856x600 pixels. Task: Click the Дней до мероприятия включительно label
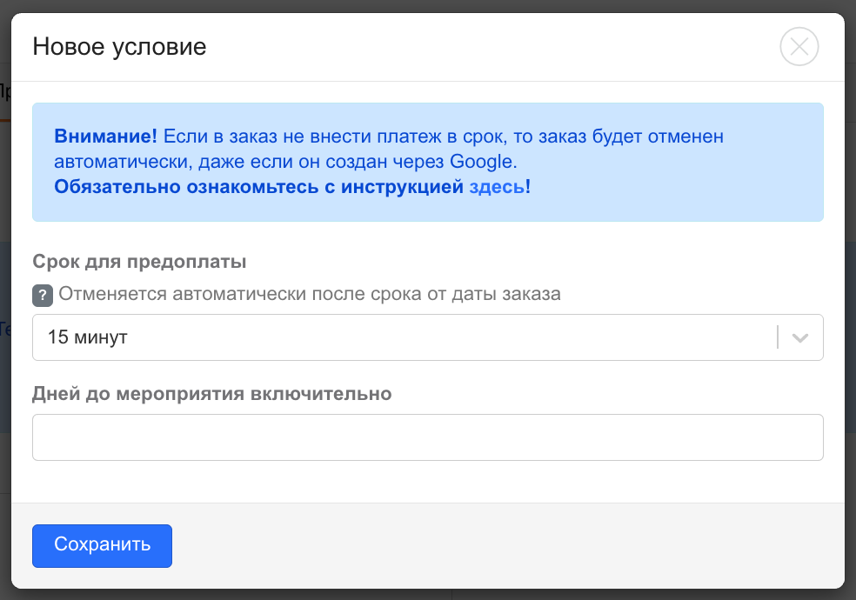click(211, 394)
